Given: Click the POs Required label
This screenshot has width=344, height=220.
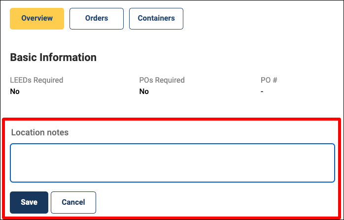Looking at the screenshot, I should [x=162, y=80].
